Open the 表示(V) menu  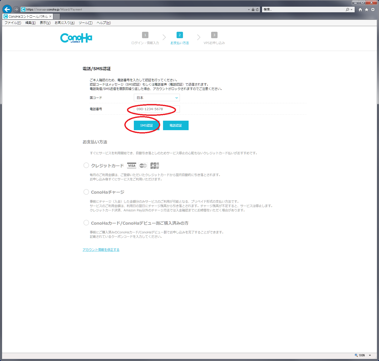click(45, 23)
